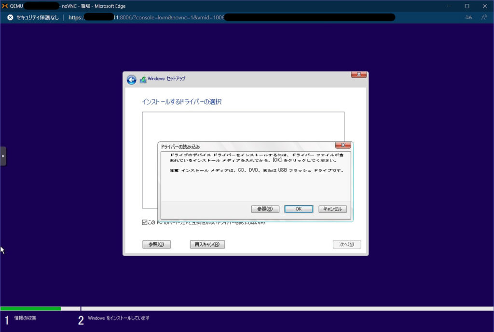
Task: Click the read aloud icon in Edge toolbar
Action: pyautogui.click(x=483, y=17)
